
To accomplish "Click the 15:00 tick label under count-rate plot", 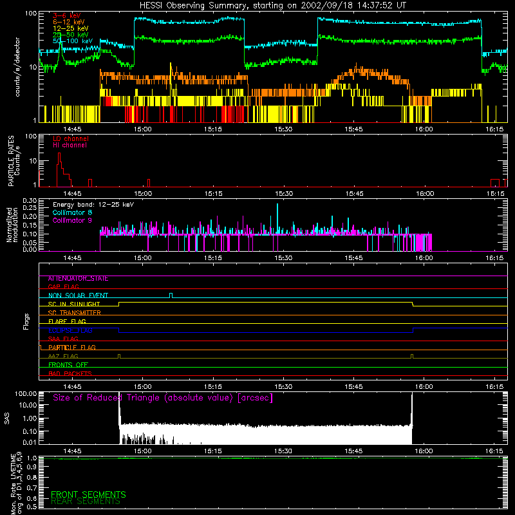I will point(142,129).
